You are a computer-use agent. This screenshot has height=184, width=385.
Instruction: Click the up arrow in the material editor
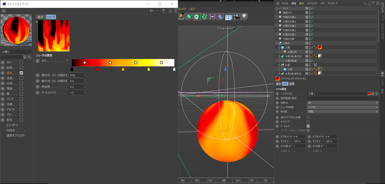pos(163,11)
